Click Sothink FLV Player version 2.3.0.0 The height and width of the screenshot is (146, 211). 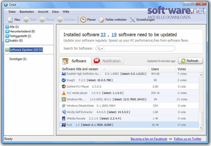(97, 86)
